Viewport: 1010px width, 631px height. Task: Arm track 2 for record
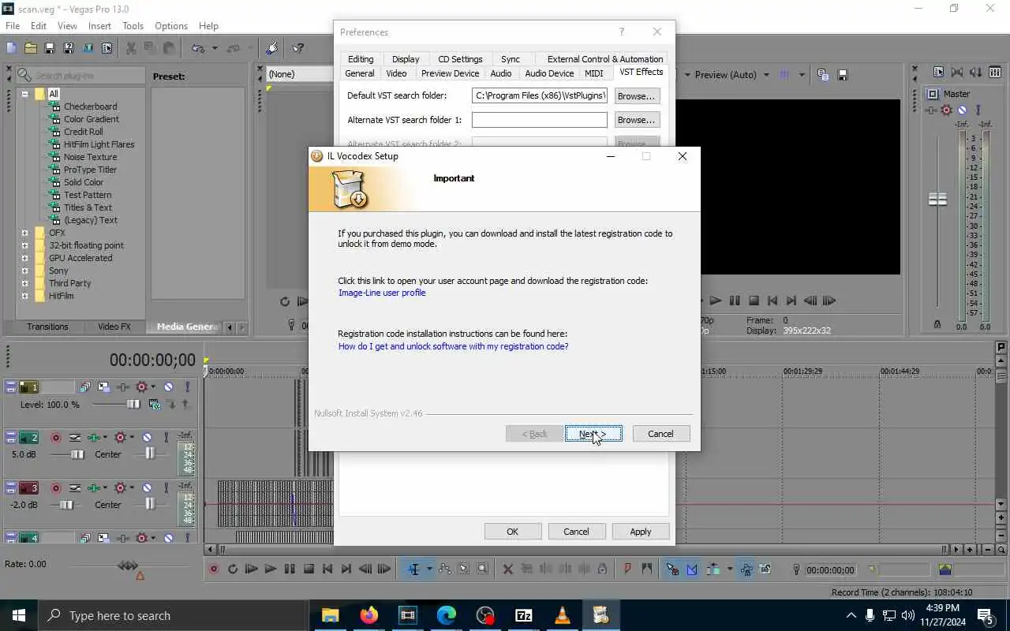pyautogui.click(x=56, y=438)
